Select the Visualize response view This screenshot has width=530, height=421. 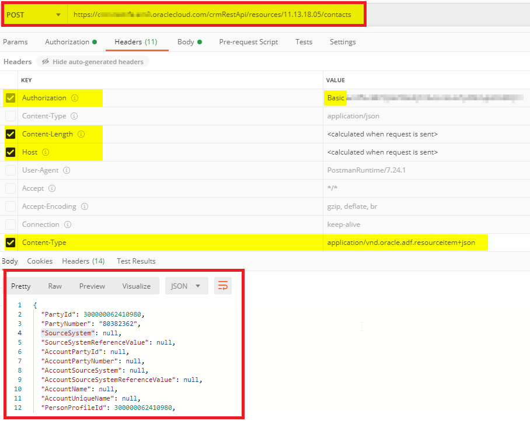click(136, 286)
